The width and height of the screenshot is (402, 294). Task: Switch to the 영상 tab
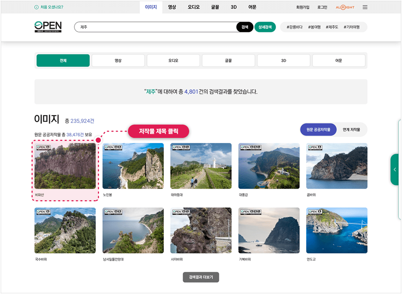click(x=172, y=7)
